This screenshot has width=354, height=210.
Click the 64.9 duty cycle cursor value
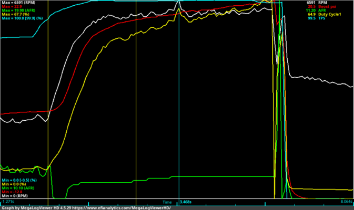311,14
